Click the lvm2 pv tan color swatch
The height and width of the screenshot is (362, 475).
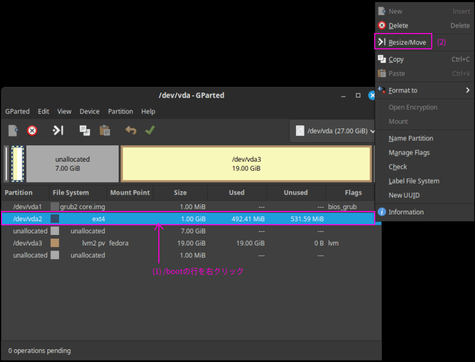[x=55, y=243]
